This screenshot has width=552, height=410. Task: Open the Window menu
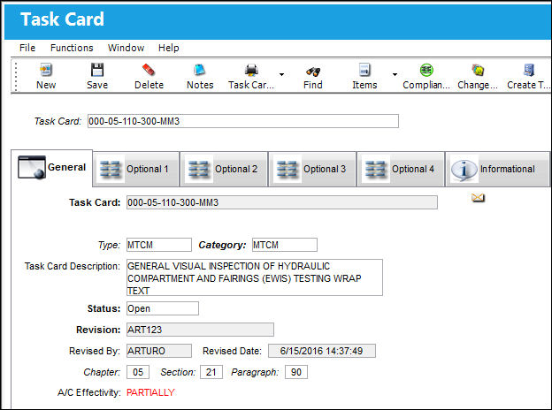(x=126, y=48)
